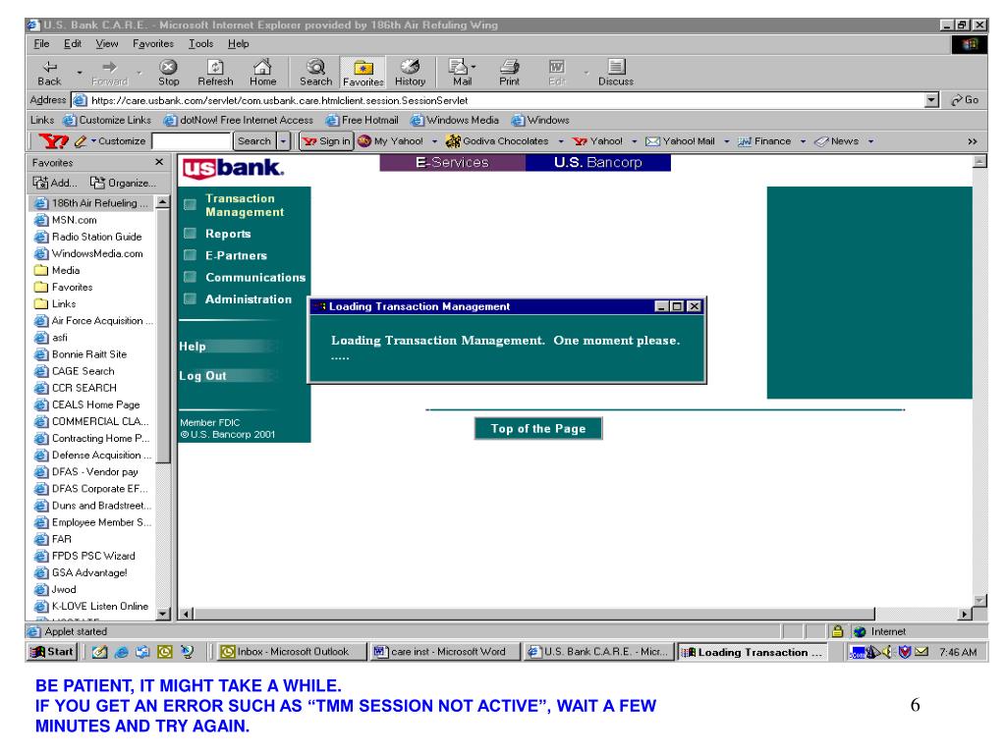Click the Mail toolbar icon

pos(461,73)
